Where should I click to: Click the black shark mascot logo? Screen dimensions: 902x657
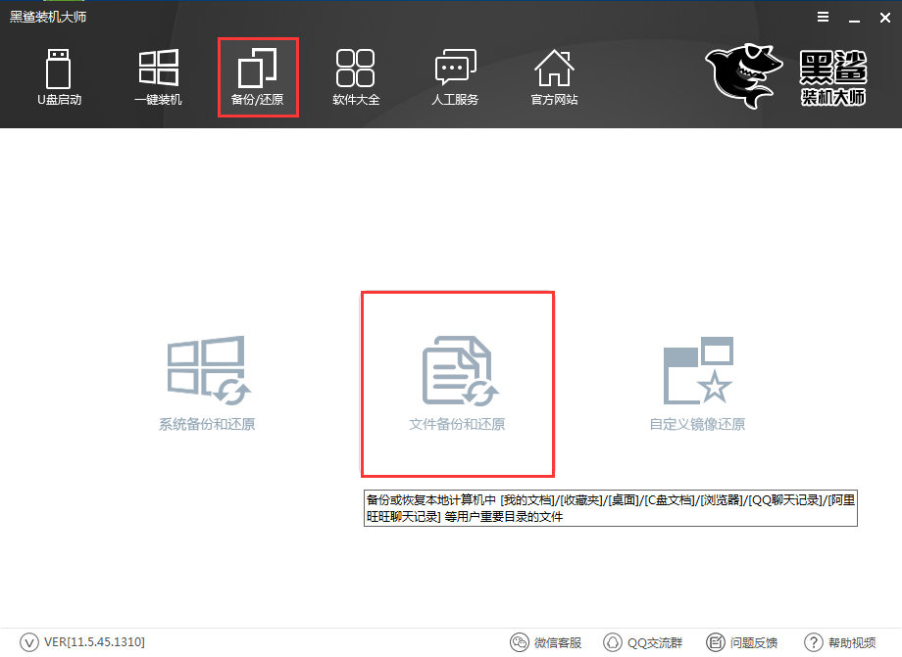pyautogui.click(x=743, y=76)
